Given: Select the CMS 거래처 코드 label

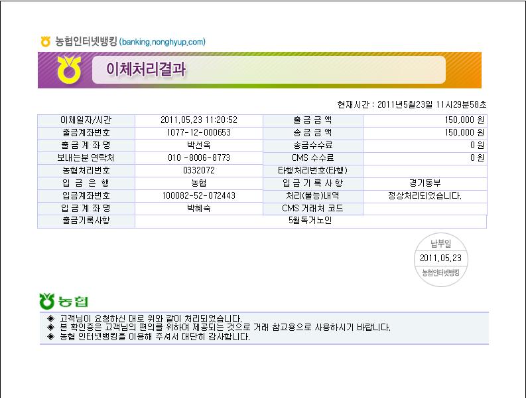Looking at the screenshot, I should click(x=312, y=208).
